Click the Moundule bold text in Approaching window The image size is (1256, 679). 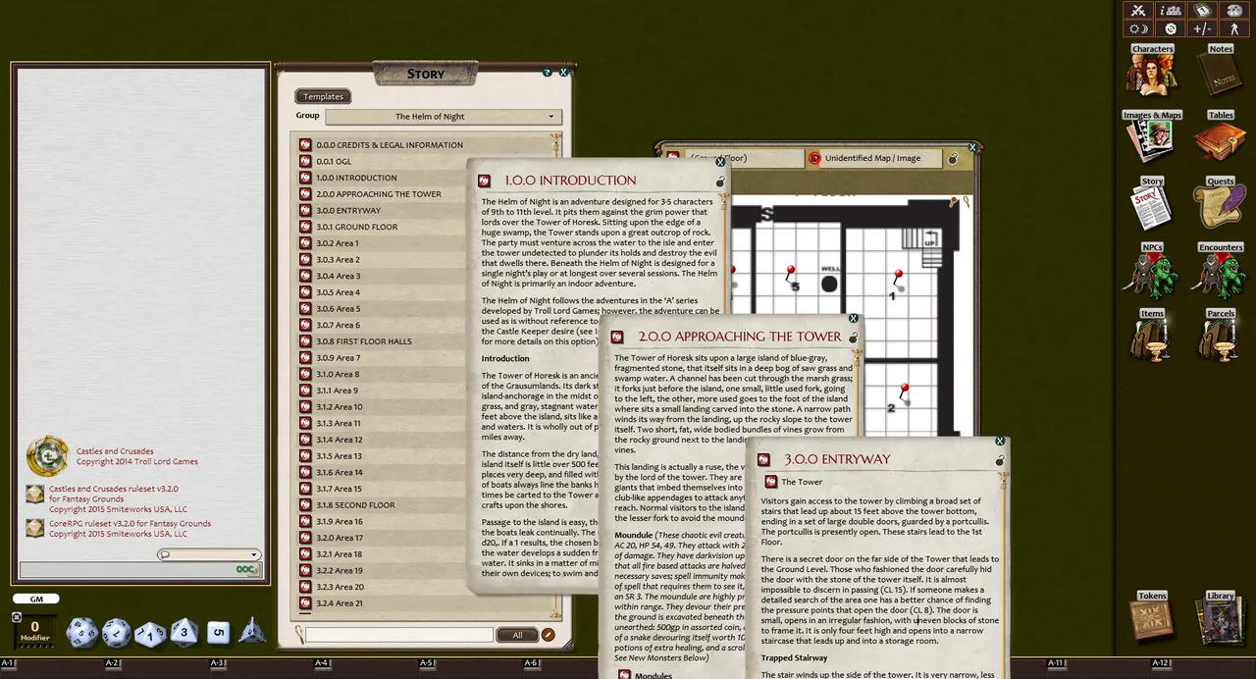(x=634, y=535)
